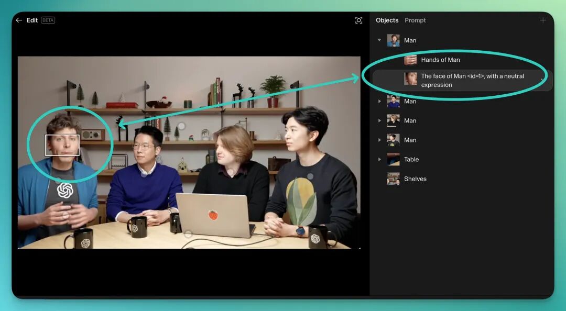Select the face of Man neutral expression item
The height and width of the screenshot is (311, 566).
[x=472, y=80]
